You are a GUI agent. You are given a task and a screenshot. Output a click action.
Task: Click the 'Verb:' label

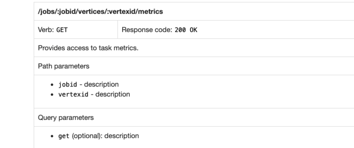click(x=46, y=30)
